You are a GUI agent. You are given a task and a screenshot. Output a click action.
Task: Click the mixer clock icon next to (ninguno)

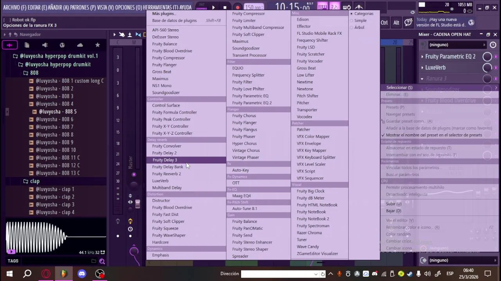point(493,45)
